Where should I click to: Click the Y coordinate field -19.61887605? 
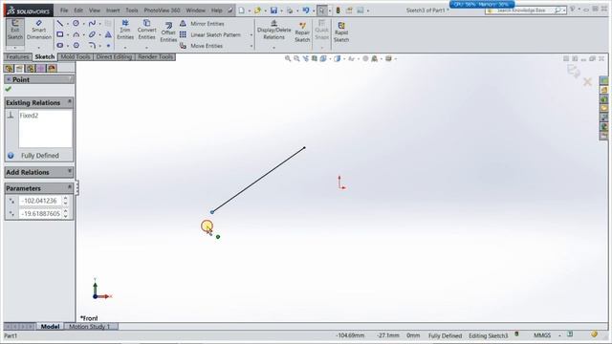tap(40, 214)
